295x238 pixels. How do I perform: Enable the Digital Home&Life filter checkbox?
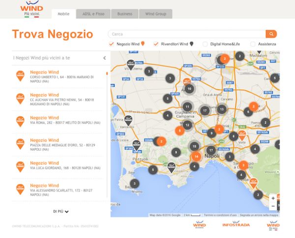click(x=206, y=44)
